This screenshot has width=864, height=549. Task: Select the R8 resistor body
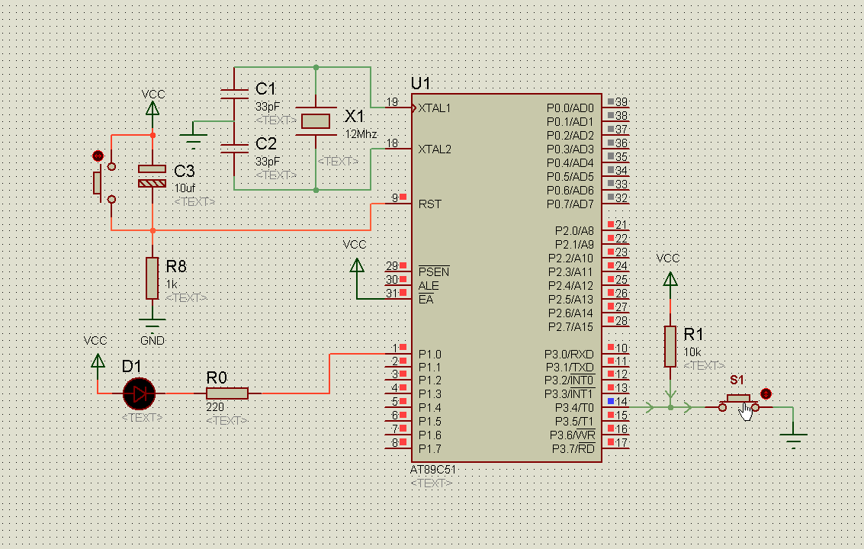(x=152, y=278)
